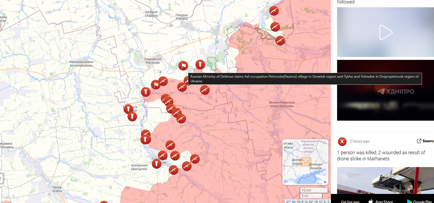Open the damaged gas station photo
The width and height of the screenshot is (434, 203).
[385, 181]
